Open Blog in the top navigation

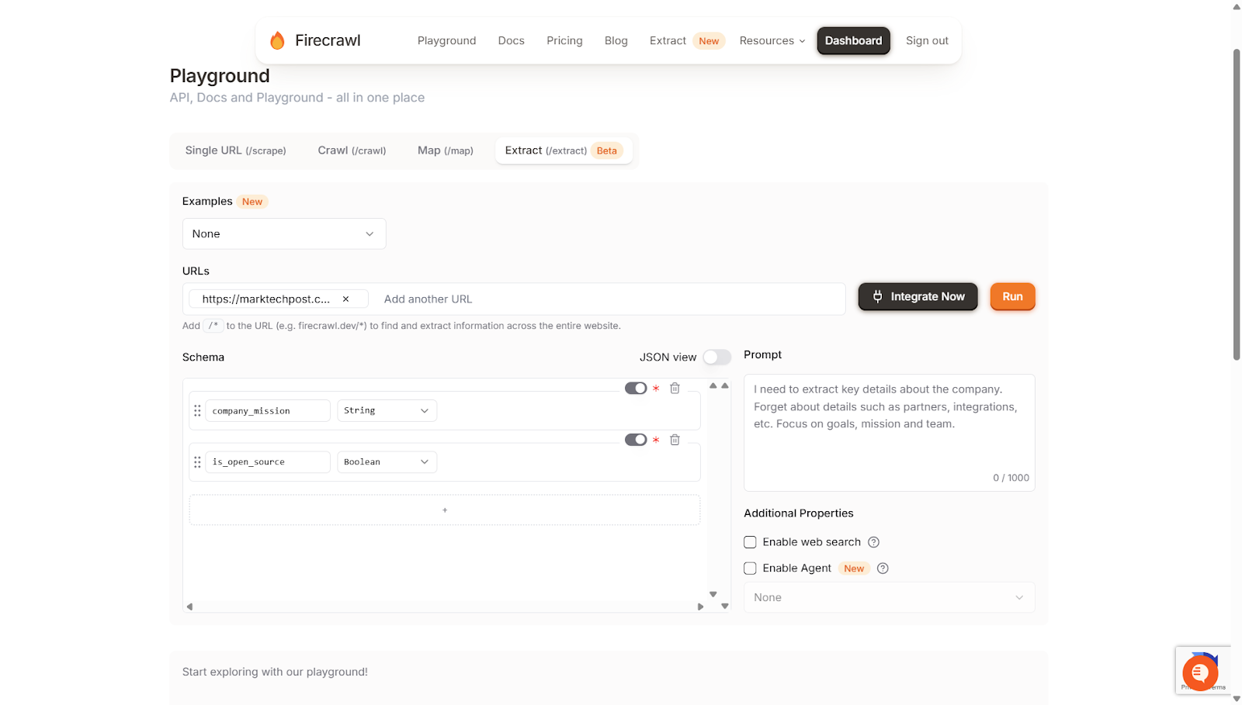pos(616,41)
